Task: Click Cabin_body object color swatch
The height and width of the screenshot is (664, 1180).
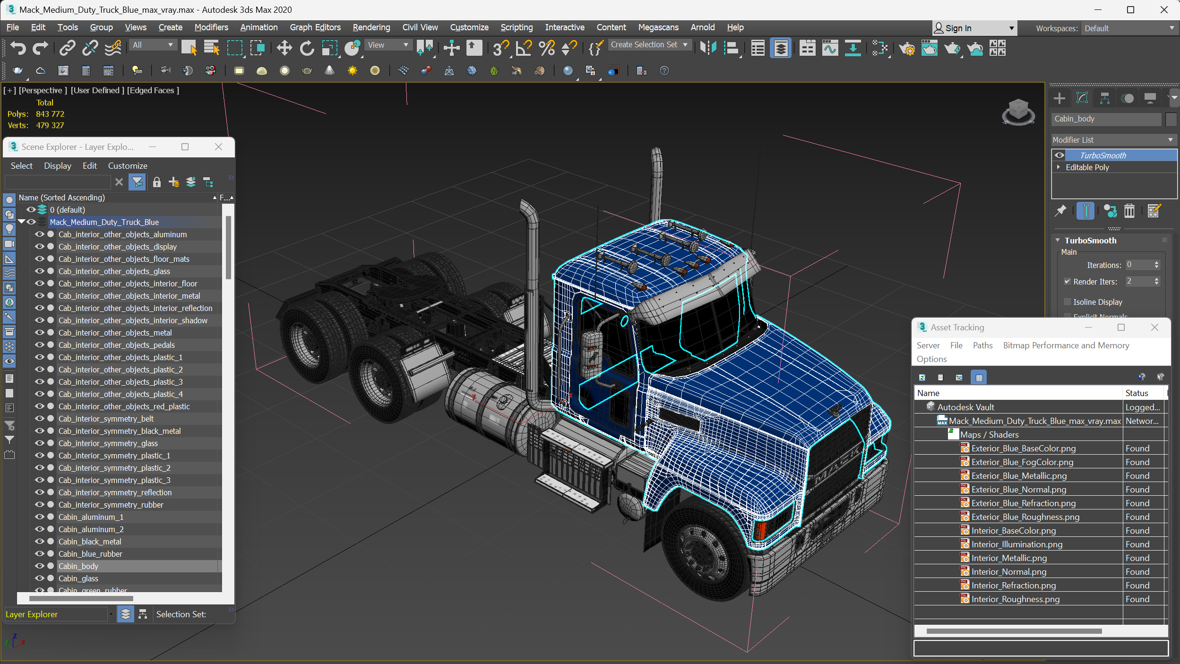Action: pyautogui.click(x=1171, y=119)
